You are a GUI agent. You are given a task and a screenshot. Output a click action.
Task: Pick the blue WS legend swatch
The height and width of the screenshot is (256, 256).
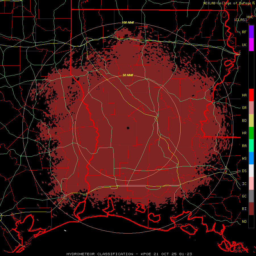[251, 158]
